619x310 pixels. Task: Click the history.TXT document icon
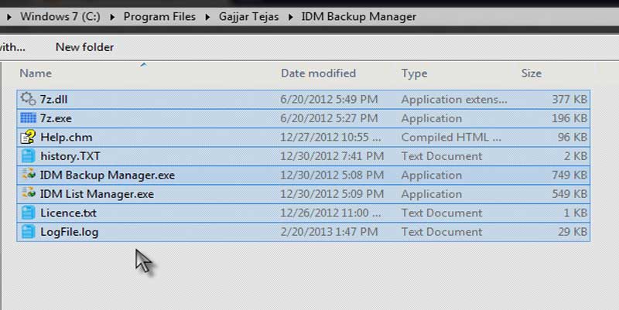point(28,156)
